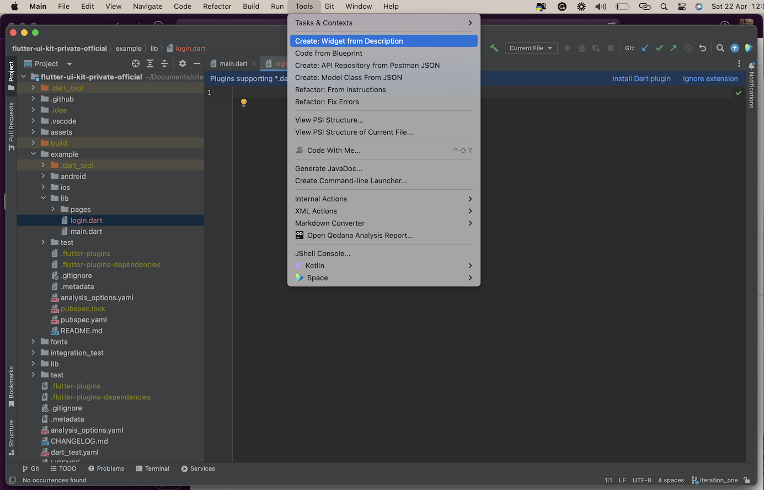Choose Create: Widget from Description

pyautogui.click(x=383, y=41)
